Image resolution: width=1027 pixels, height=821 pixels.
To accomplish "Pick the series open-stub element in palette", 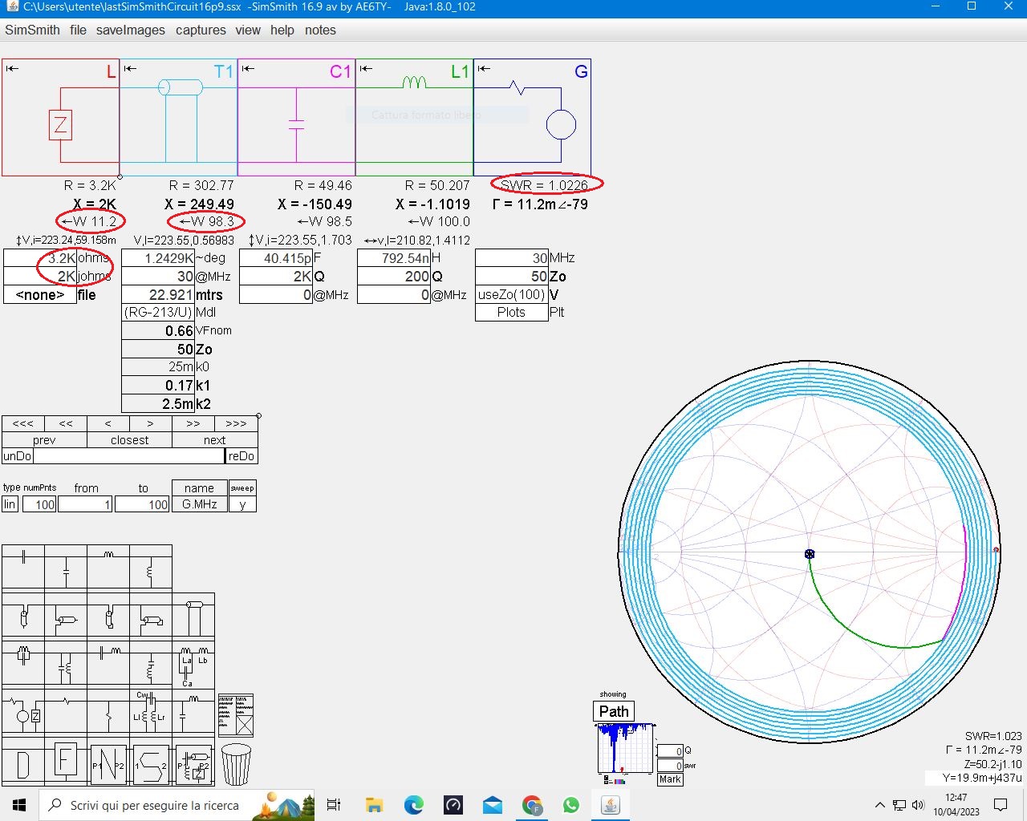I will point(23,616).
